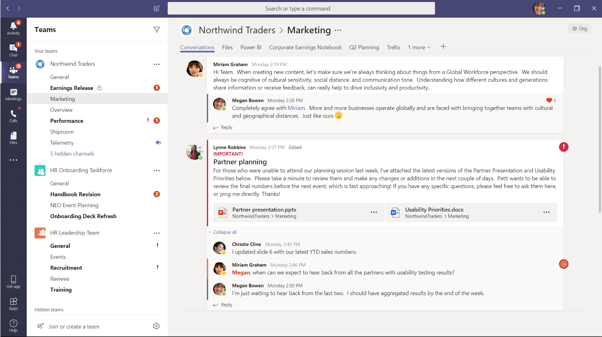Click the conversation vertical scrollbar
The width and height of the screenshot is (602, 337).
click(x=600, y=139)
